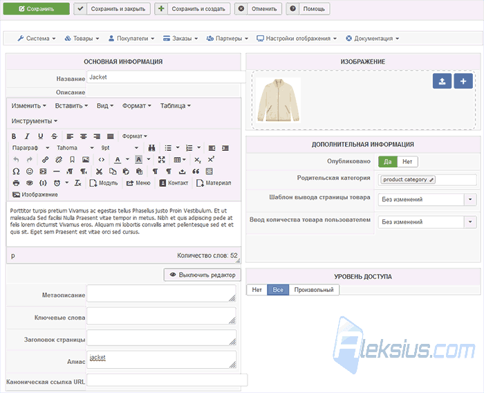The height and width of the screenshot is (393, 484).
Task: Click the Помощь button
Action: click(x=308, y=9)
